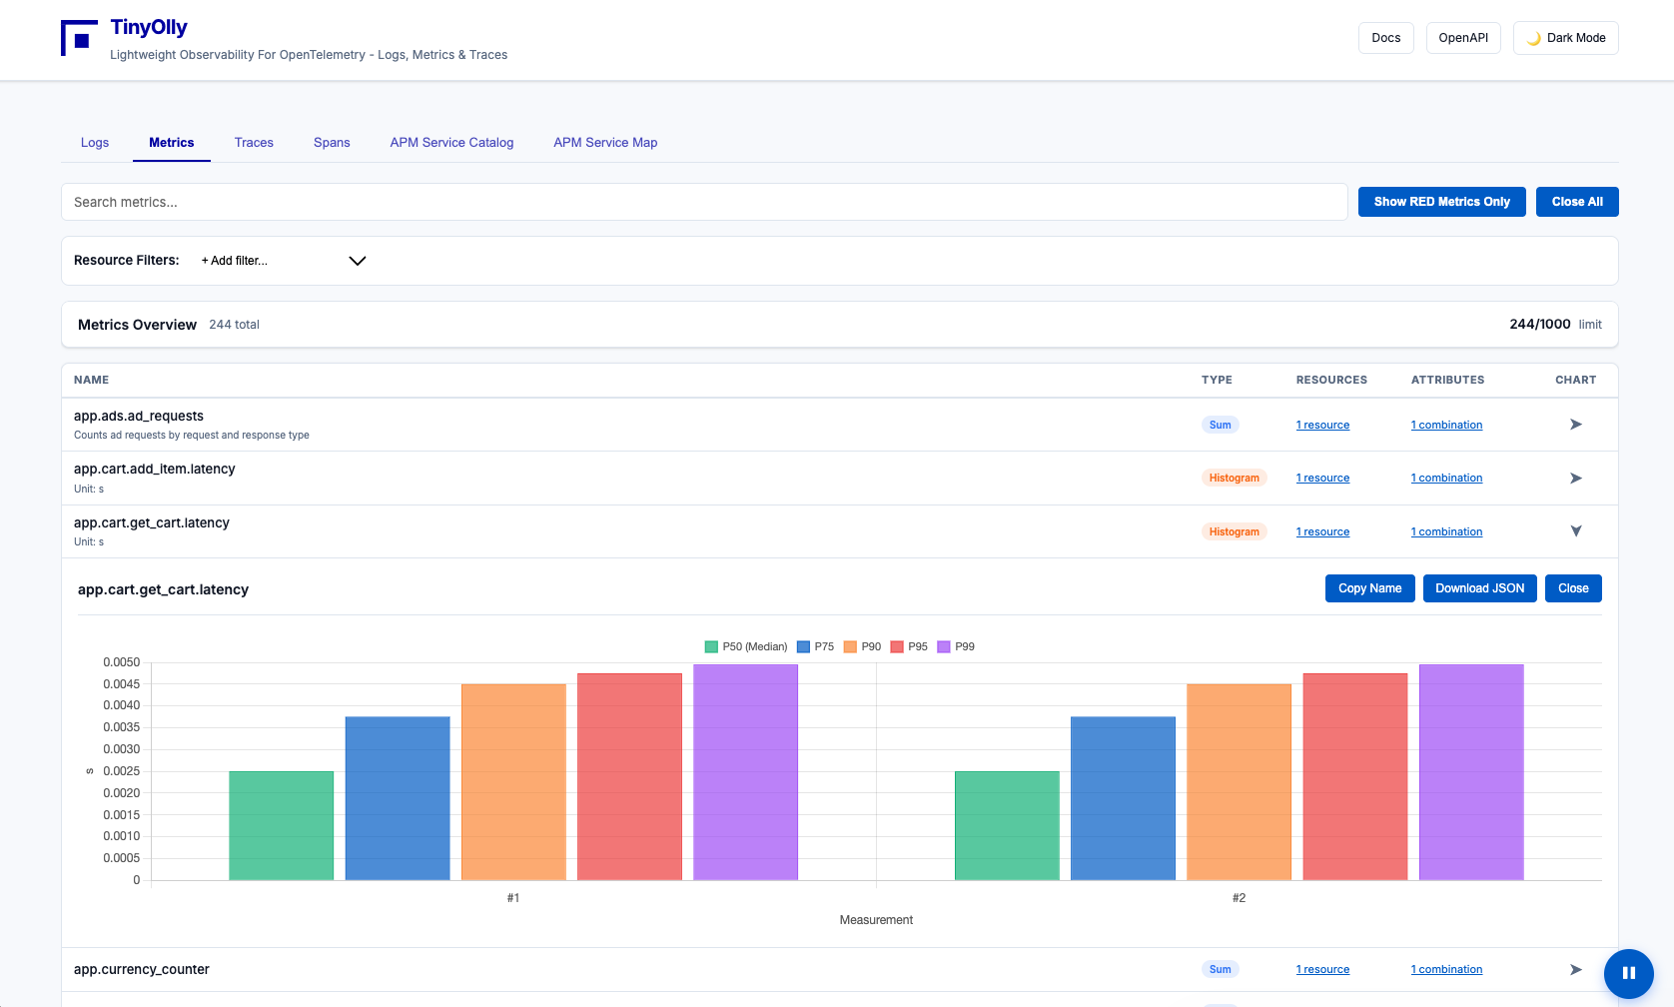Pause live updates with the floating pause button
This screenshot has width=1674, height=1007.
pyautogui.click(x=1628, y=973)
